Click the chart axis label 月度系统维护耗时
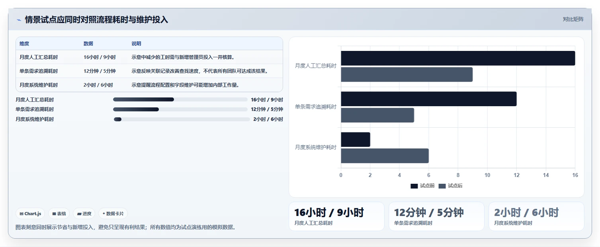The height and width of the screenshot is (247, 600). (316, 147)
